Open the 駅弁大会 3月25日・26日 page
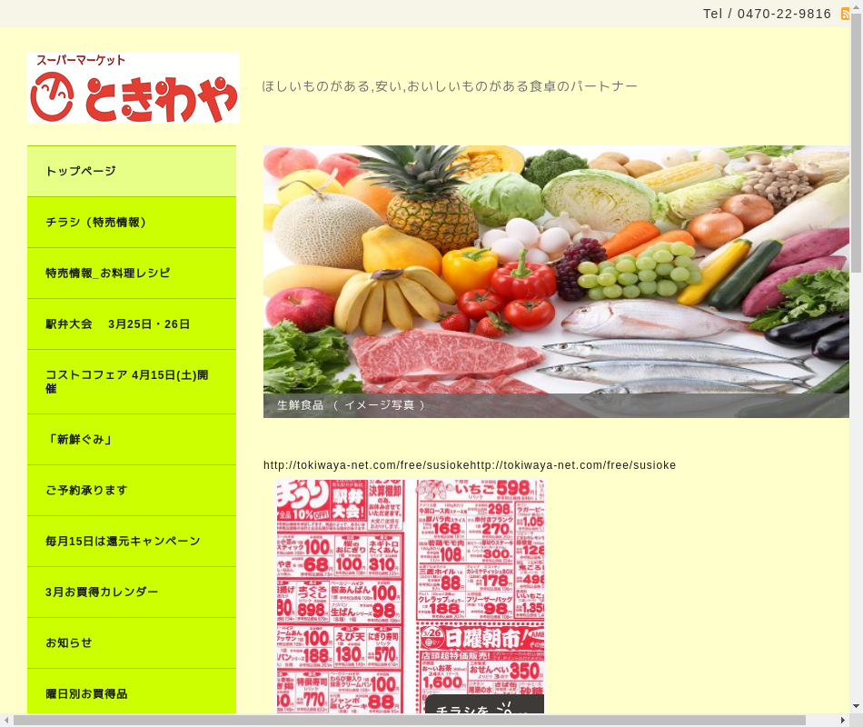 click(x=132, y=324)
